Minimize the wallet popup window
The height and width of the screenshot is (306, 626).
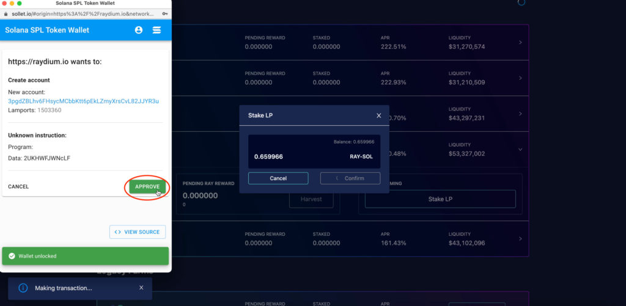tap(12, 3)
